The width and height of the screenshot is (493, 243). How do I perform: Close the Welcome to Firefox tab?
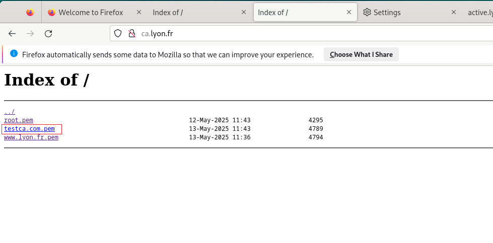point(138,12)
